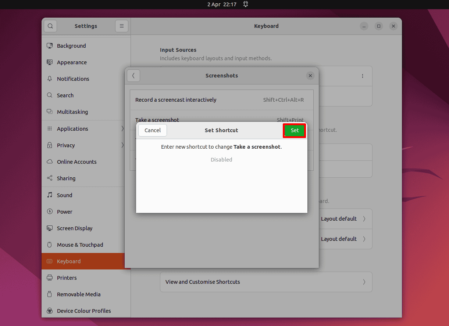Click the Privacy lock icon
The height and width of the screenshot is (326, 449).
coord(50,145)
